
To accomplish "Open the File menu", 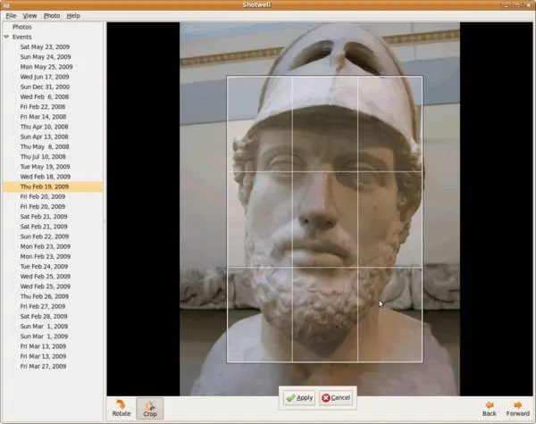I will [11, 16].
